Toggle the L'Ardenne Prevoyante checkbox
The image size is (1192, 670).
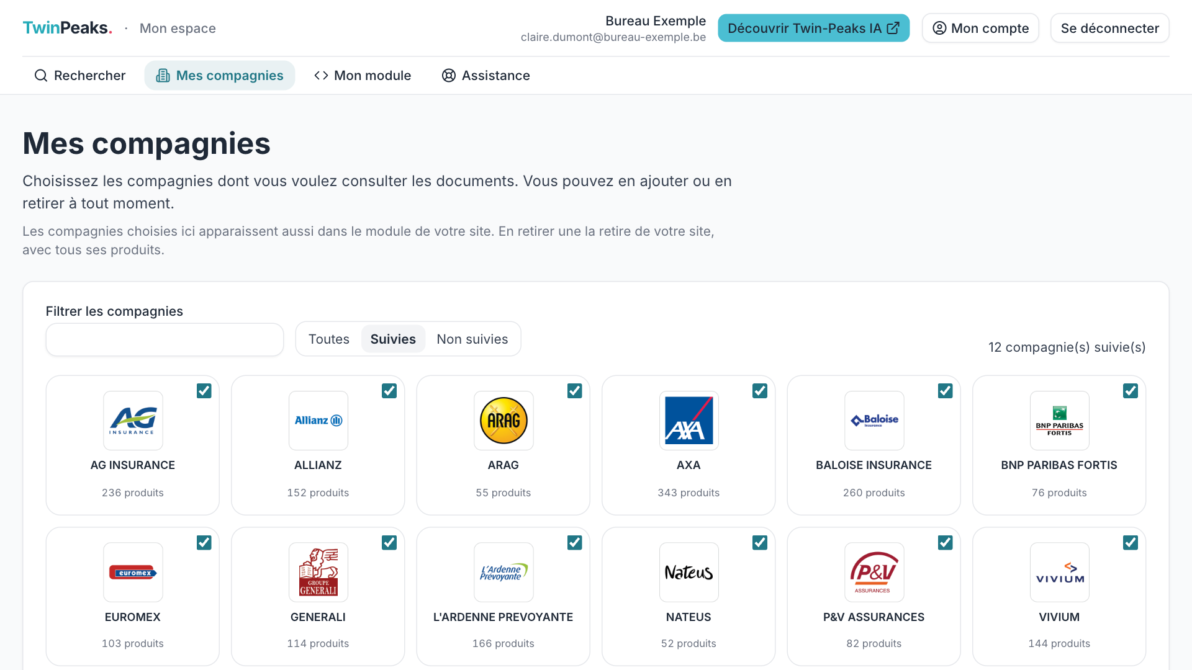[575, 543]
